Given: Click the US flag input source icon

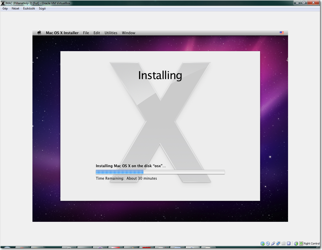Looking at the screenshot, I should pyautogui.click(x=282, y=33).
